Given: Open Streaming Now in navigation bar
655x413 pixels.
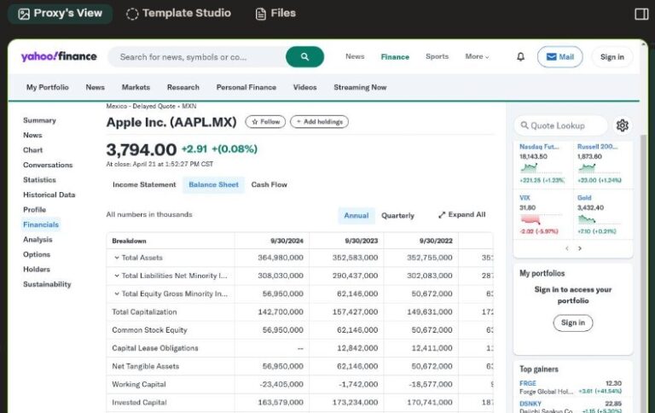Looking at the screenshot, I should [360, 87].
